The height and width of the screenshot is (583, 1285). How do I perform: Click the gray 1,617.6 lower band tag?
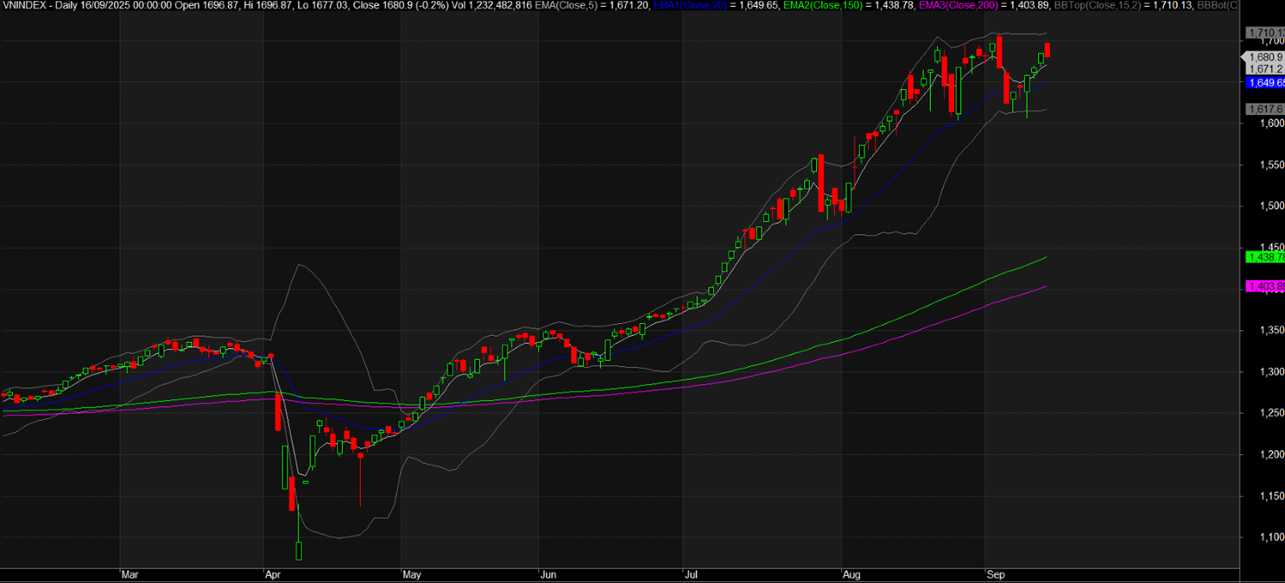[1265, 109]
